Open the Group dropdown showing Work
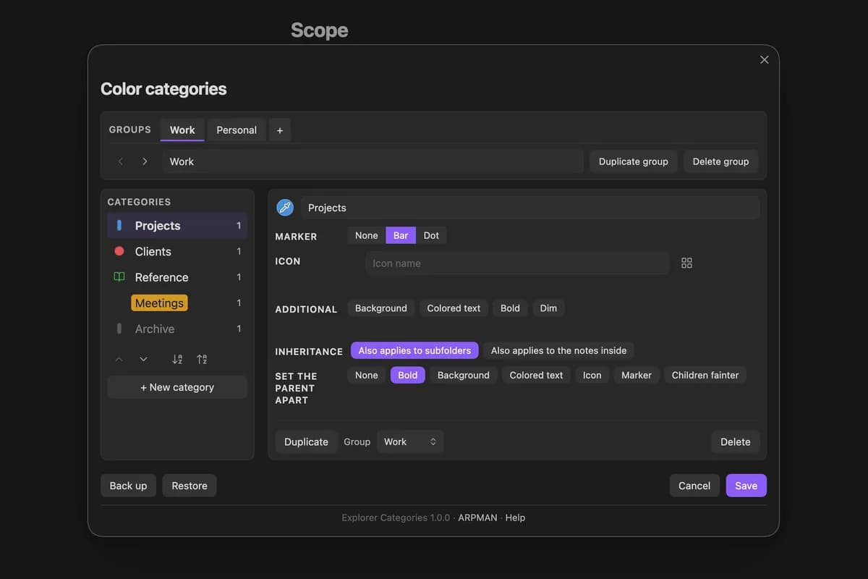Screen dimensions: 868x579 (410, 441)
